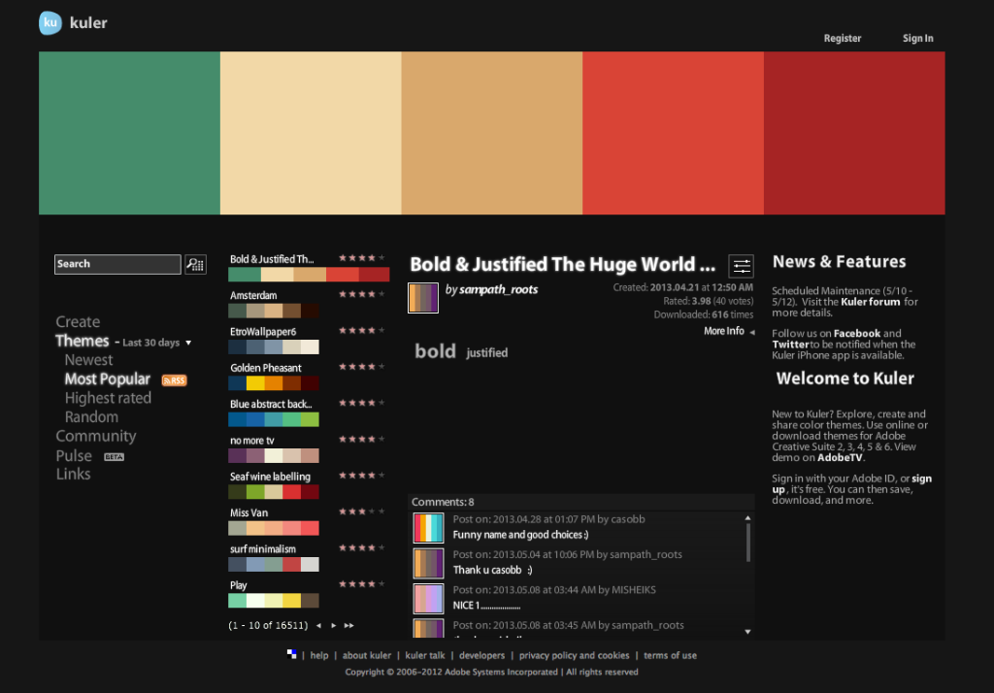Click the comments scrollbar thumb
Viewport: 994px width, 693px height.
tap(748, 543)
